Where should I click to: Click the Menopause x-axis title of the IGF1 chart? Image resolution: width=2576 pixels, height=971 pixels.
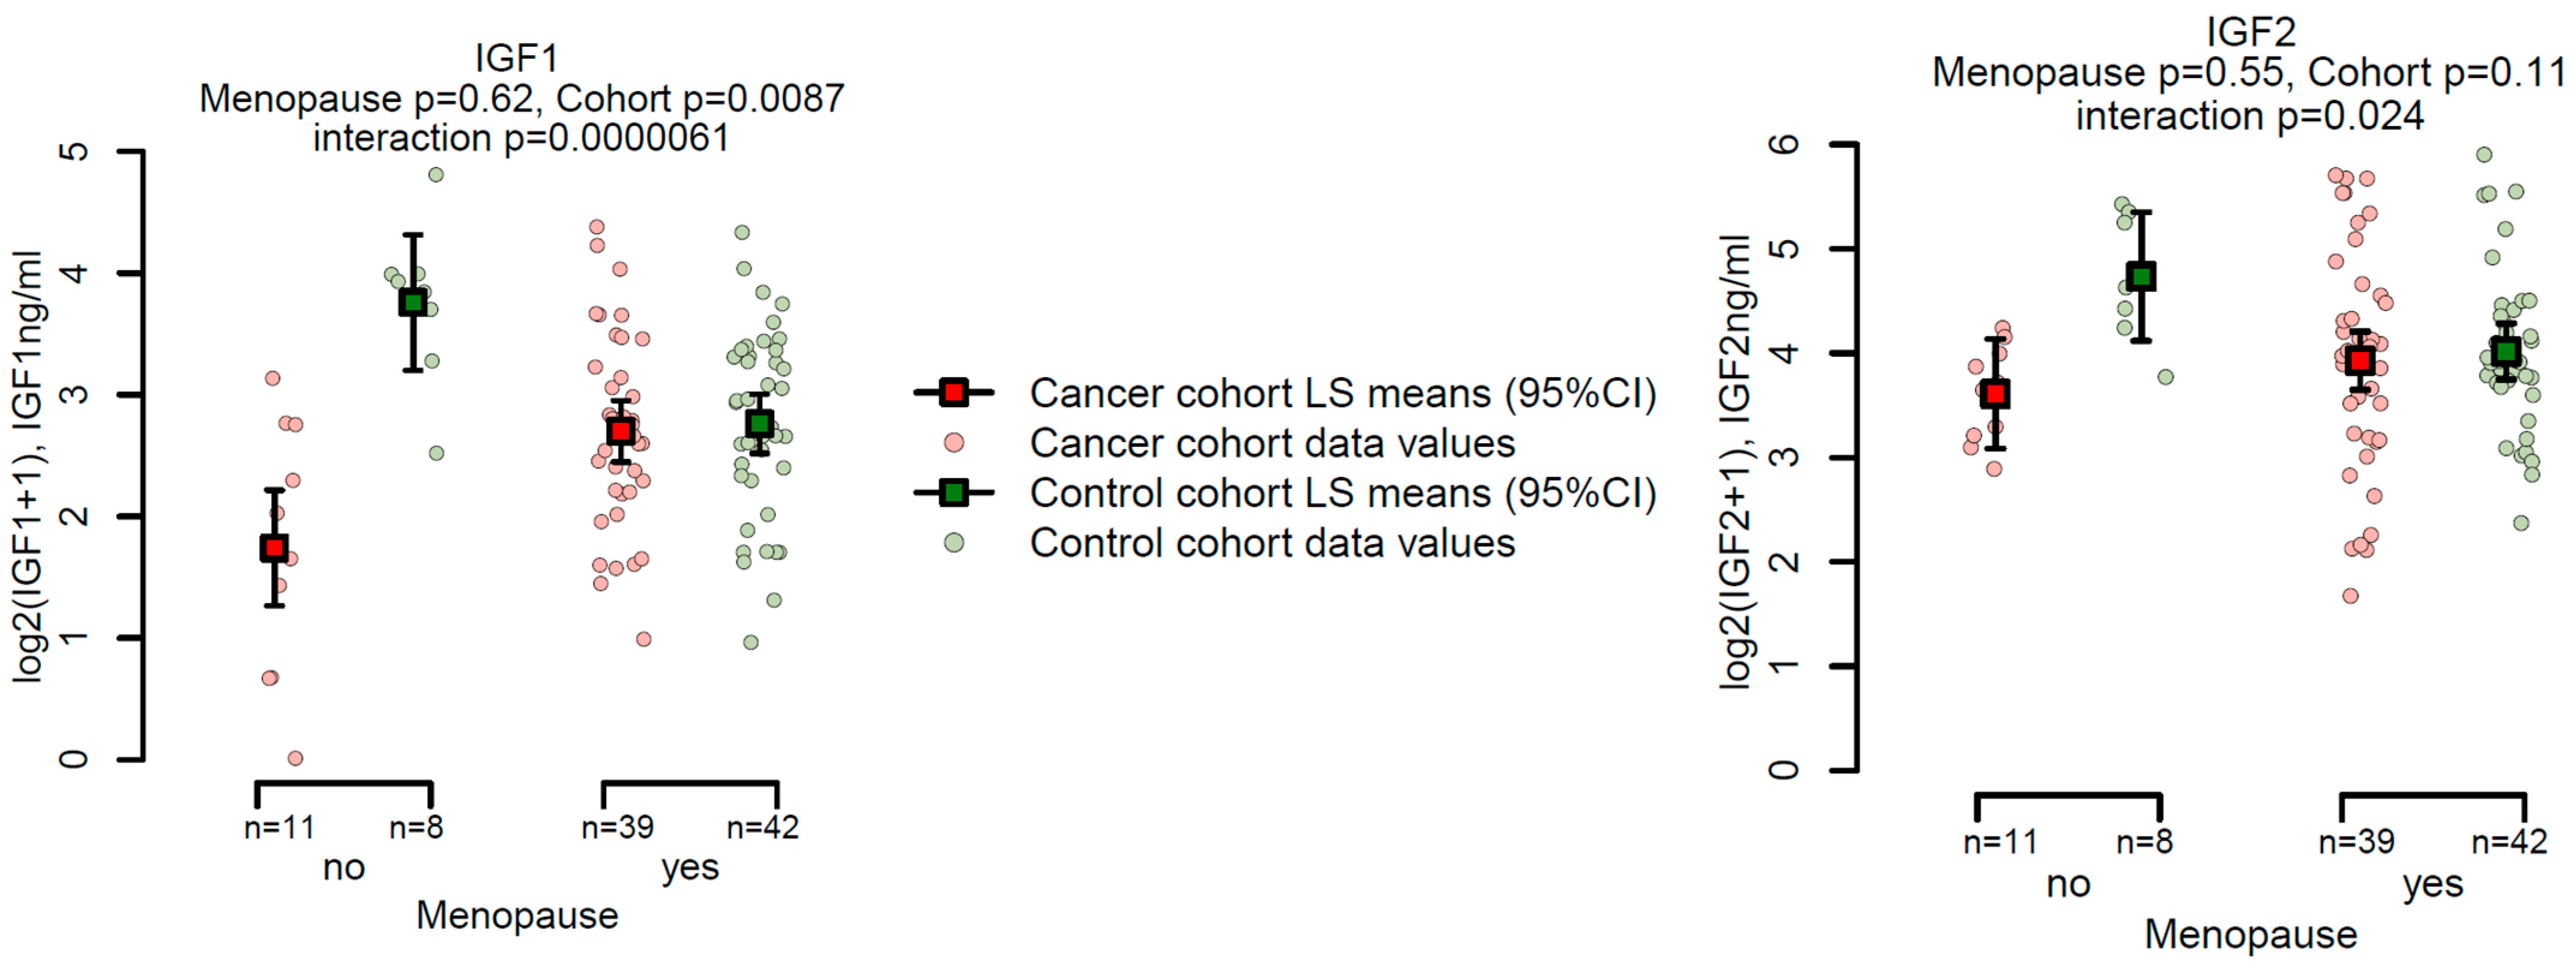tap(517, 915)
